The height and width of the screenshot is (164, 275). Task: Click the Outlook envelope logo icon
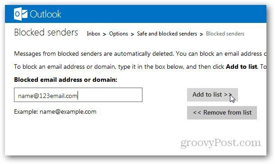pyautogui.click(x=21, y=14)
